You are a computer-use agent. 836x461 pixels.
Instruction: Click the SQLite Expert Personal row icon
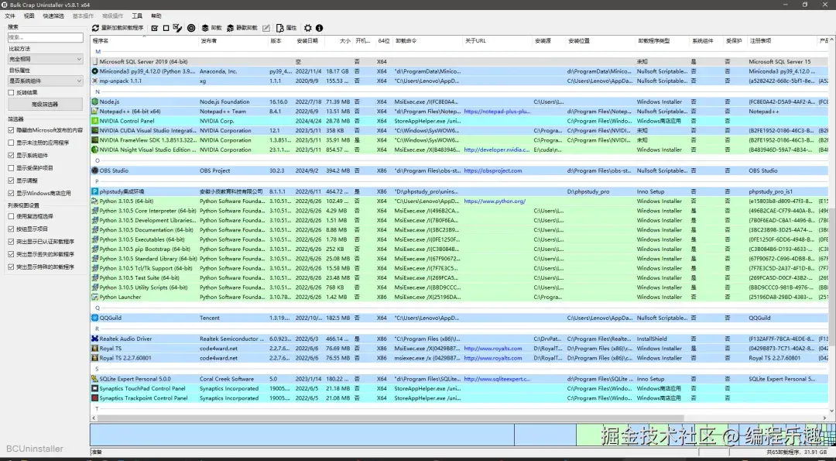click(95, 379)
